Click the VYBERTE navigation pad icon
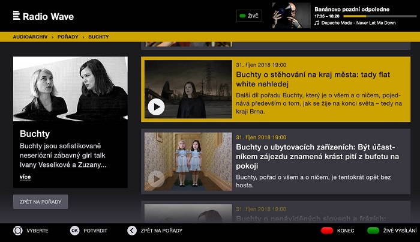Screen dimensions: 420x242 [x=17, y=231]
